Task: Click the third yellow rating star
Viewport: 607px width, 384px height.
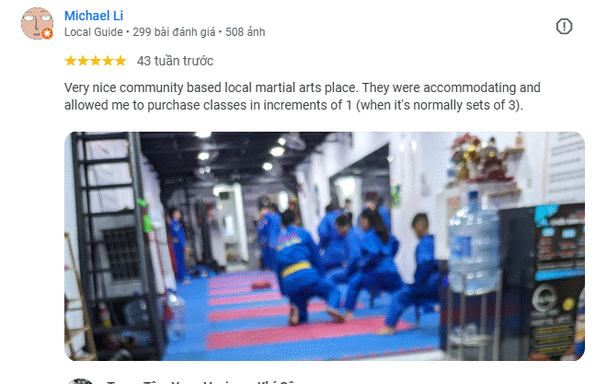Action: (96, 61)
